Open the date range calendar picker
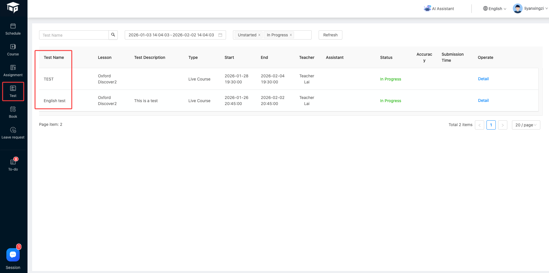549x273 pixels. coord(220,35)
